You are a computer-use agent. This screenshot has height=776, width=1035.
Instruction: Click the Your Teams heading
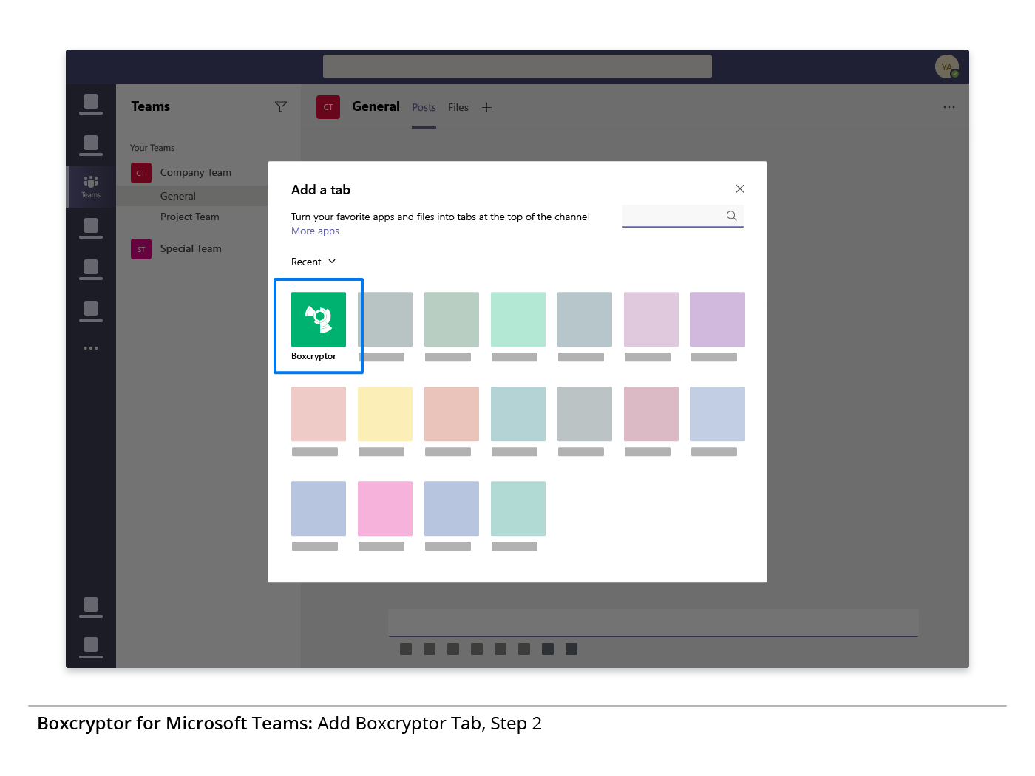(x=152, y=148)
